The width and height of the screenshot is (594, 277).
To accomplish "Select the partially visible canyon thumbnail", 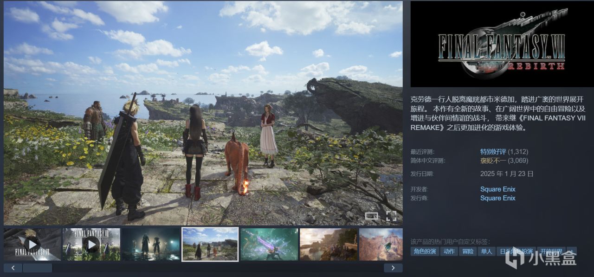I will click(x=381, y=244).
